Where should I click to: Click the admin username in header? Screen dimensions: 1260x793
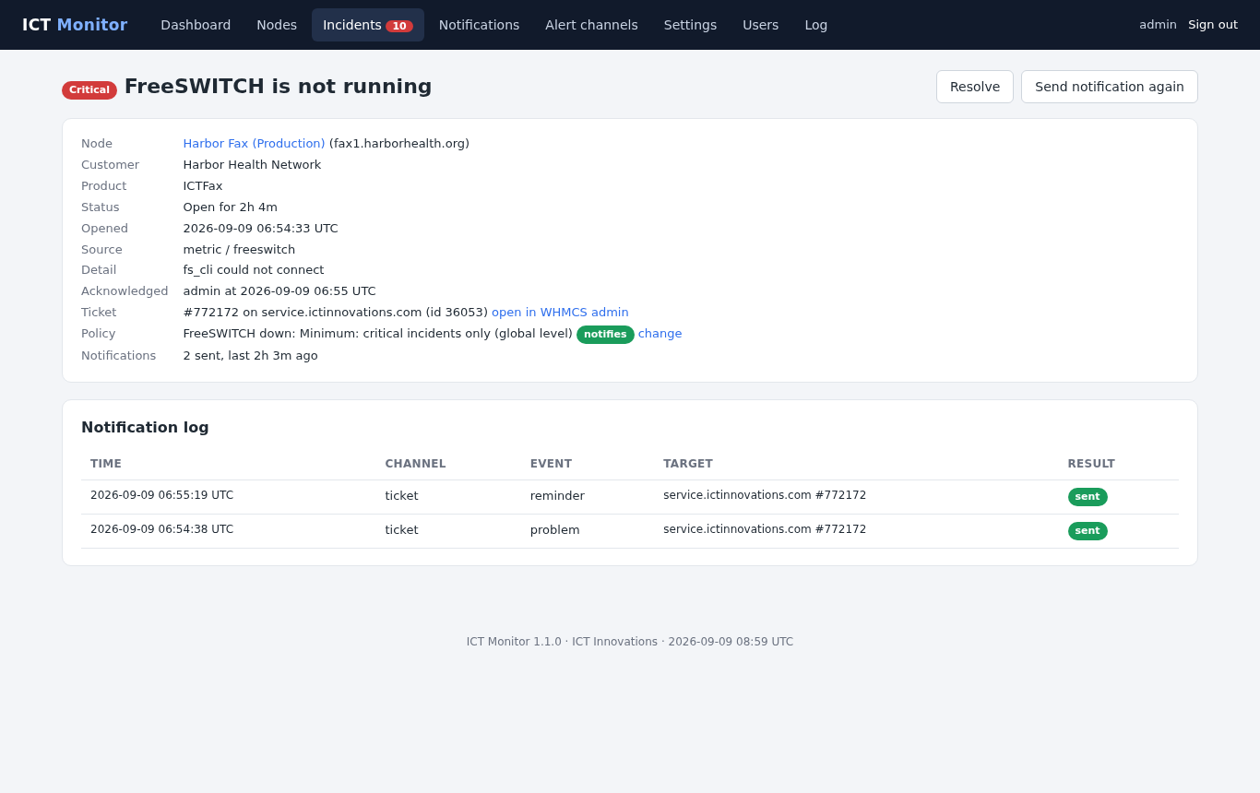(x=1158, y=25)
